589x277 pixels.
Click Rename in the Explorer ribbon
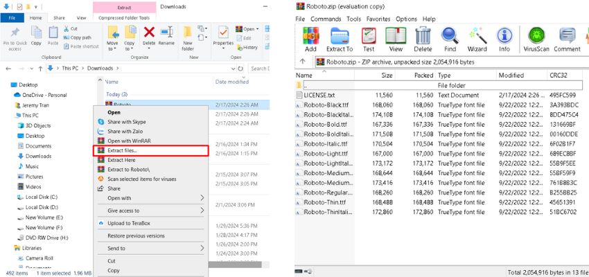tap(166, 35)
